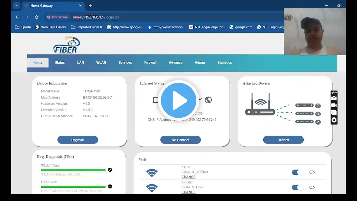Open the Admin navigation tab

tap(200, 63)
